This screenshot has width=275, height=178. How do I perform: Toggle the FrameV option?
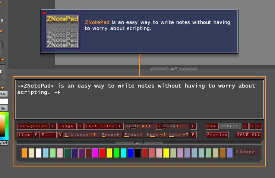coord(134,135)
